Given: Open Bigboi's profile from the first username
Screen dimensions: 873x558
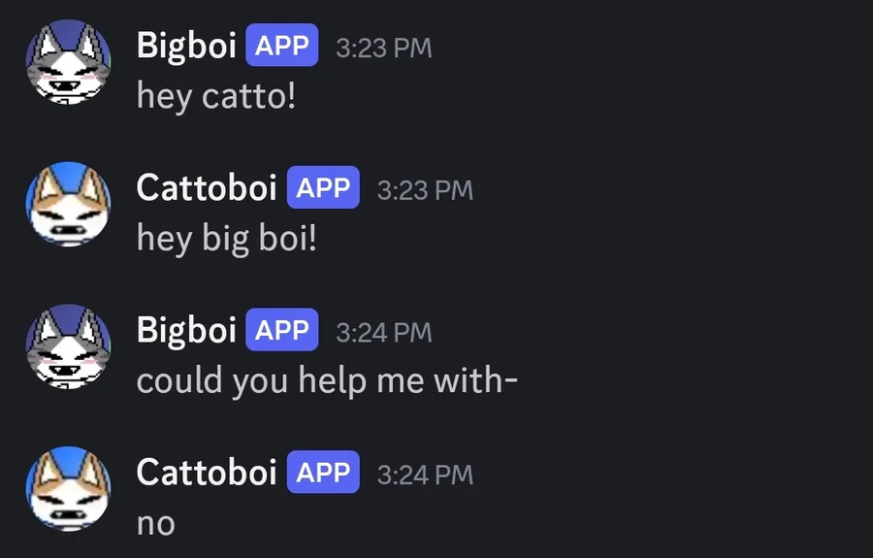Looking at the screenshot, I should 186,46.
